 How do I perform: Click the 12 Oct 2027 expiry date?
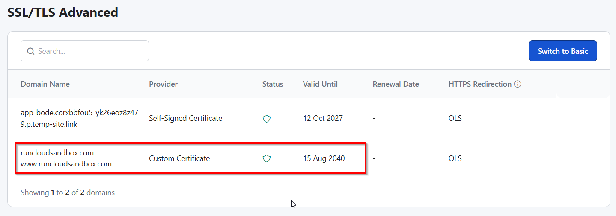[x=323, y=118]
